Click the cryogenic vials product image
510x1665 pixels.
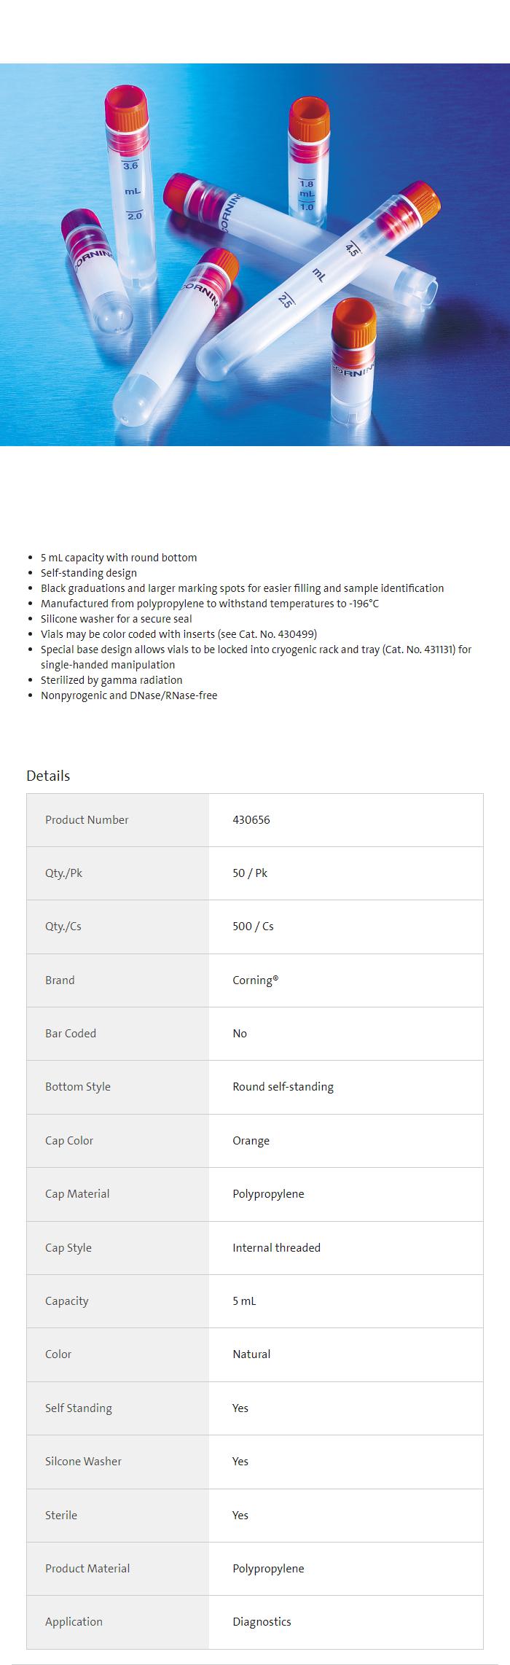[255, 254]
